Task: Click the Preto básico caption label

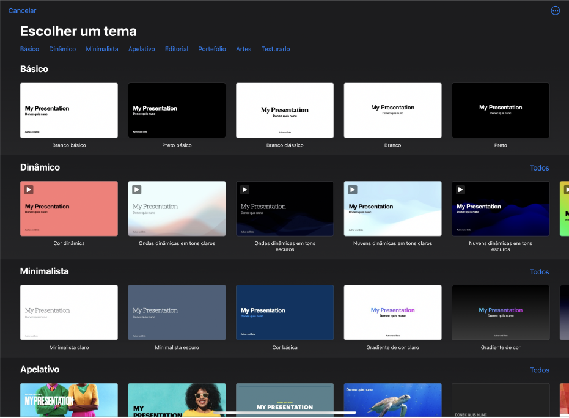Action: click(x=177, y=145)
